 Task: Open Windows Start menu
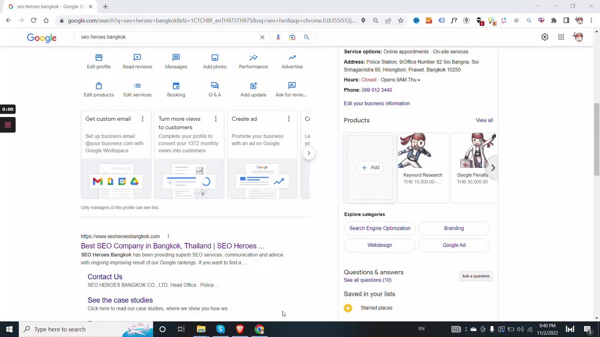9,329
